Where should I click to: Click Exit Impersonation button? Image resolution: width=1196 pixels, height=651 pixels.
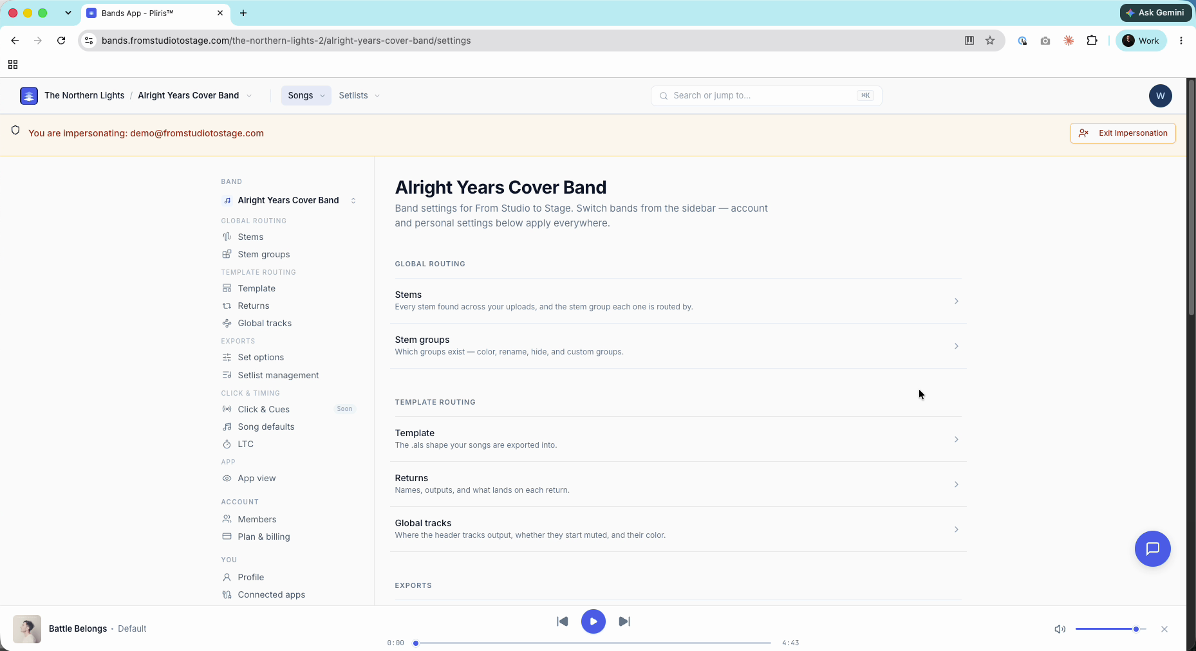click(x=1123, y=133)
